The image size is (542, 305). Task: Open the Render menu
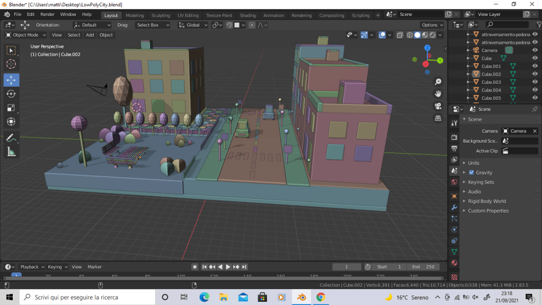pos(47,14)
